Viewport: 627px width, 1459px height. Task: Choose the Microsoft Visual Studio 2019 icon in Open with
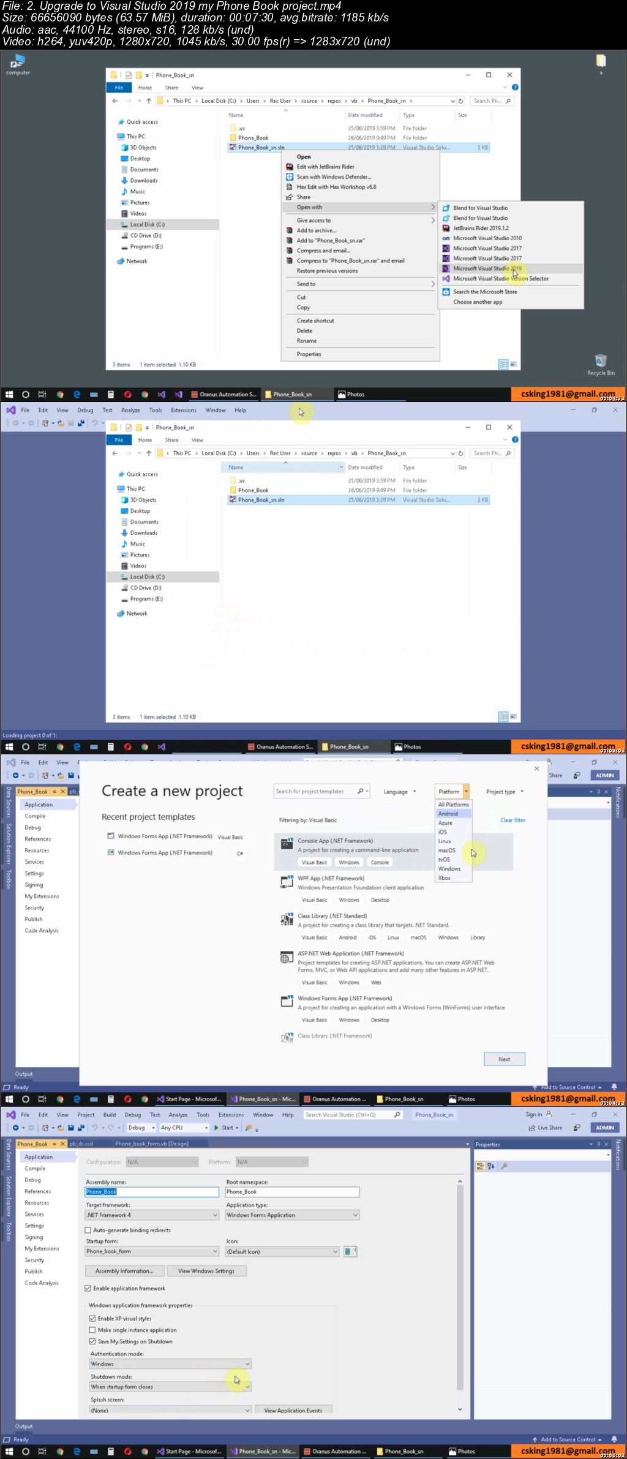click(446, 268)
